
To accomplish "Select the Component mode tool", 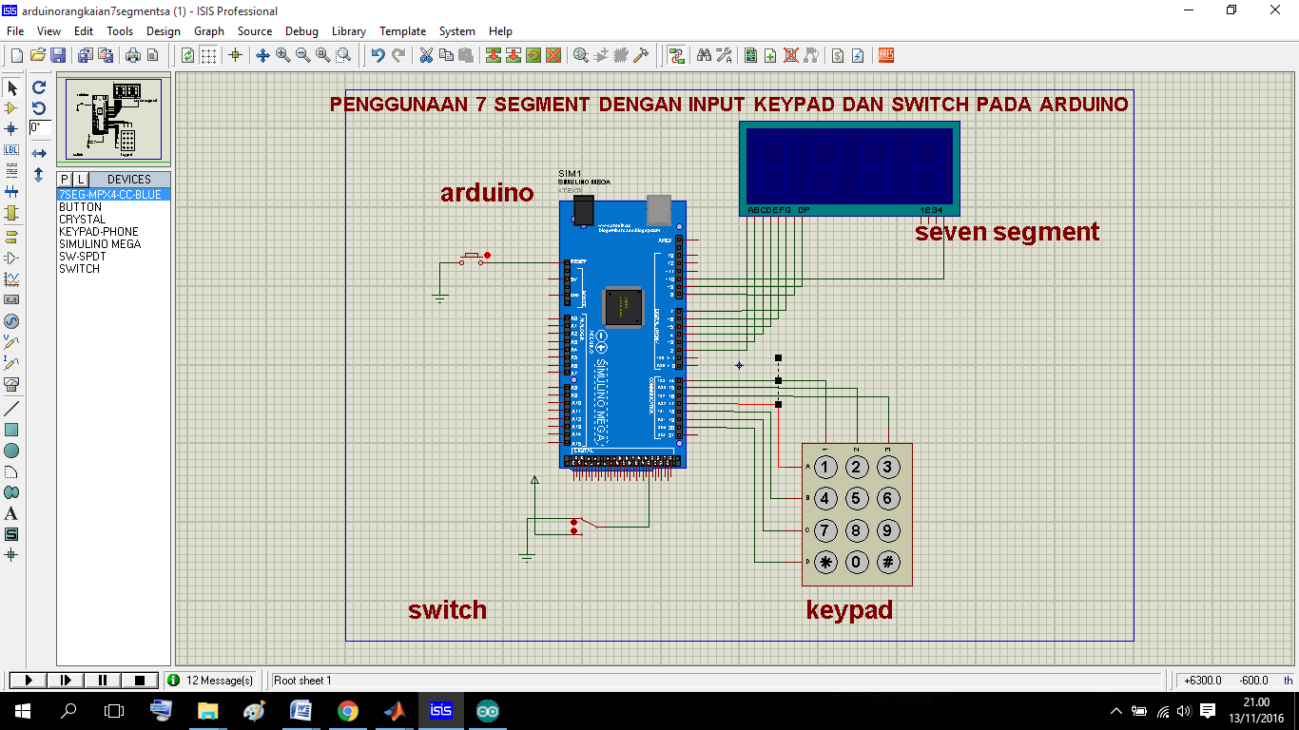I will pyautogui.click(x=11, y=109).
